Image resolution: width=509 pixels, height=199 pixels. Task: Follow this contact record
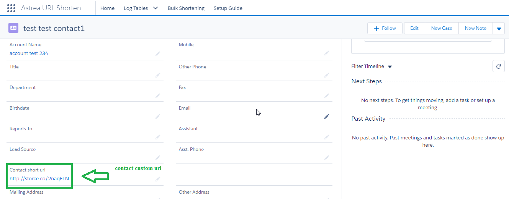click(385, 28)
